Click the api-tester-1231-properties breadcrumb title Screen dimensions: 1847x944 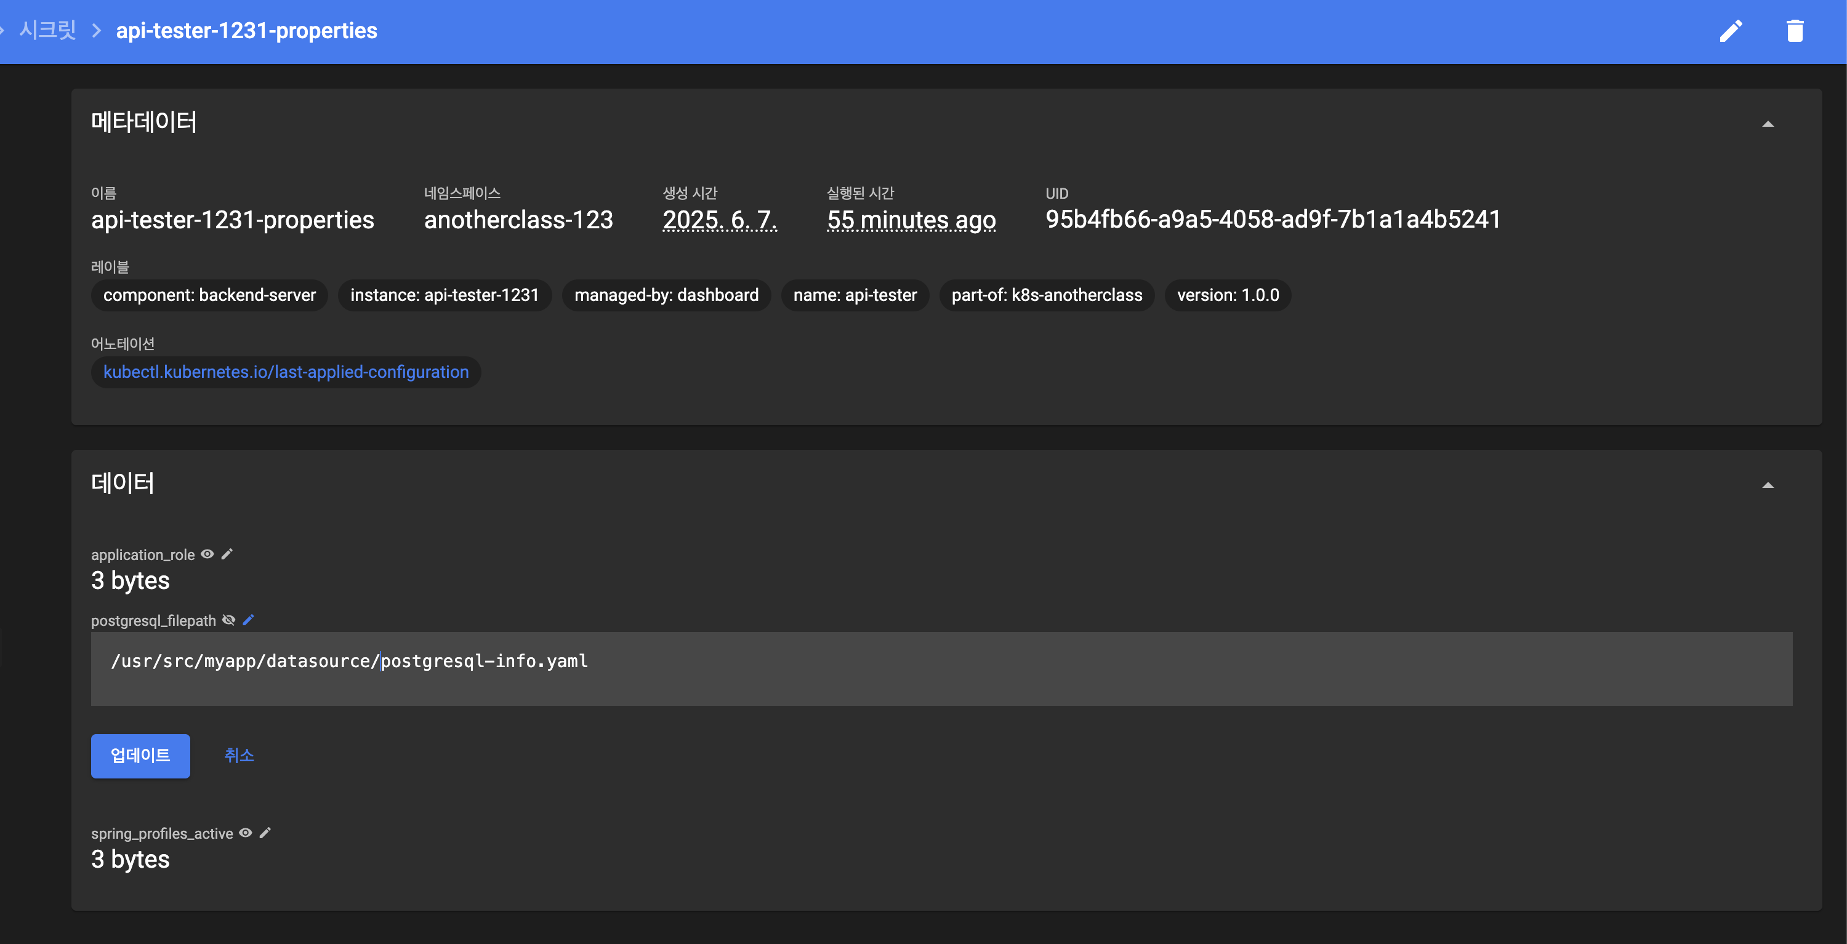tap(246, 31)
